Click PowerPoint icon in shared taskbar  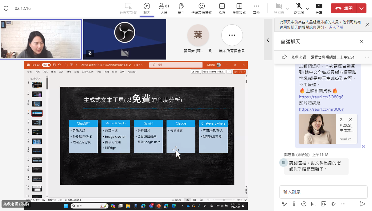pyautogui.click(x=158, y=206)
